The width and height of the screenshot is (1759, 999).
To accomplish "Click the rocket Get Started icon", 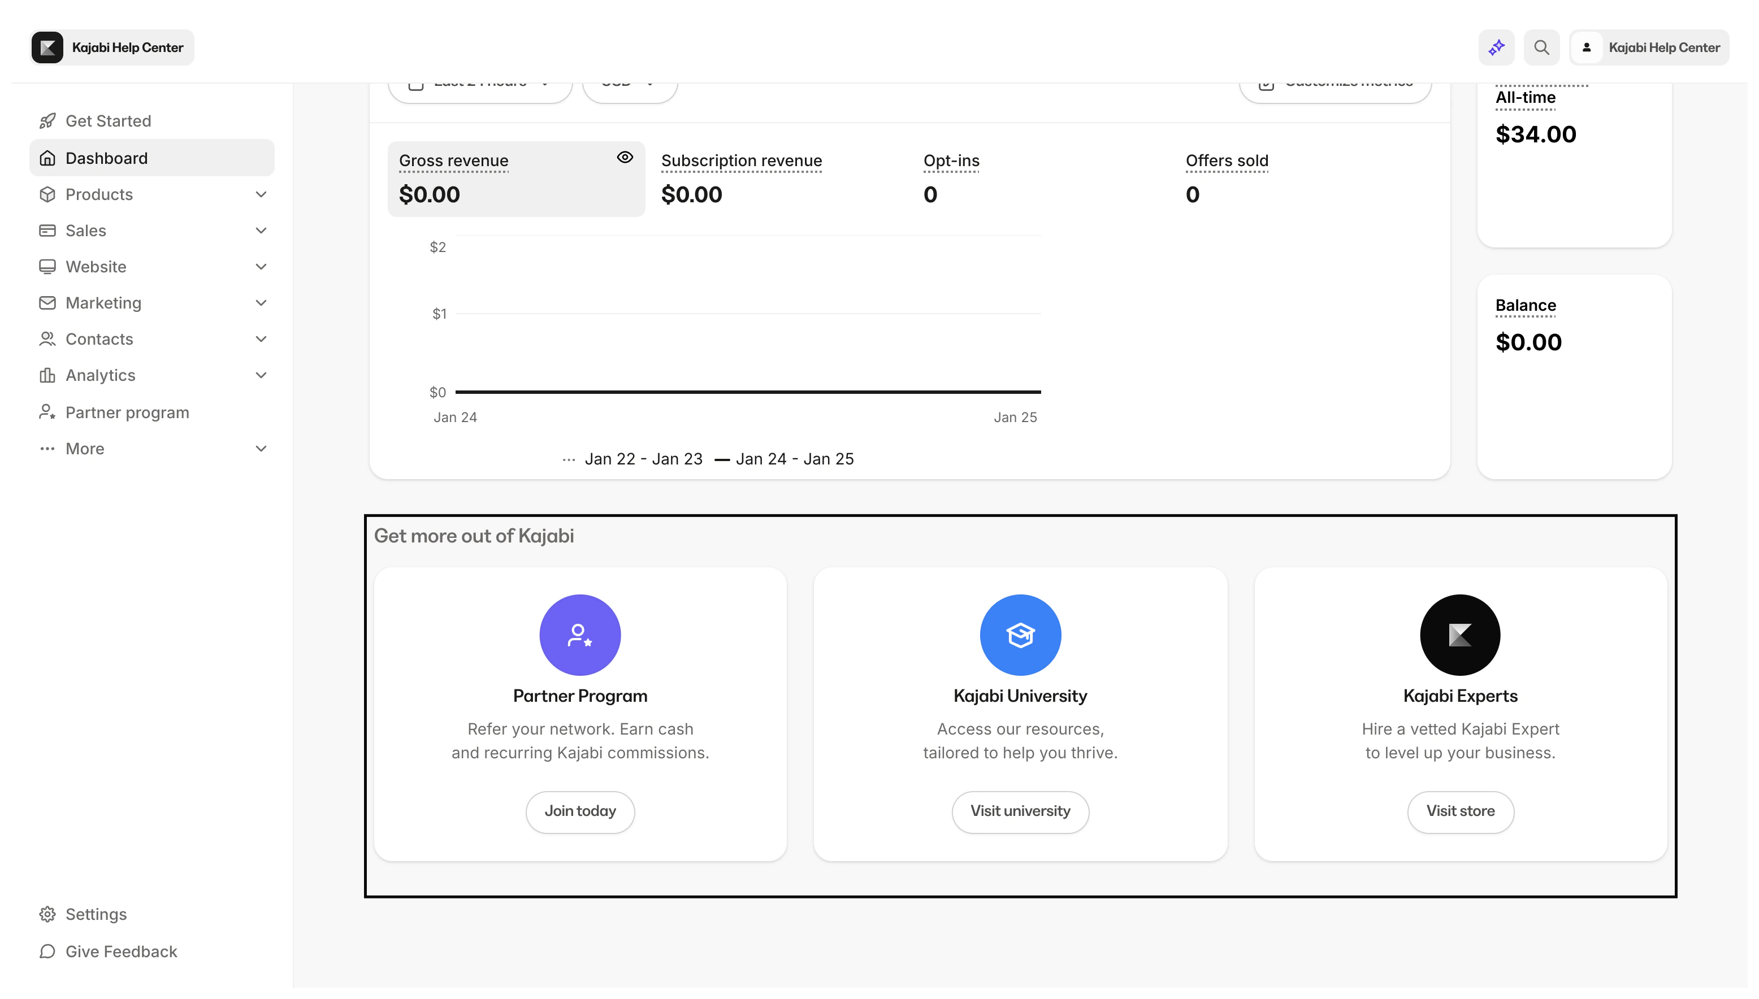I will tap(47, 121).
